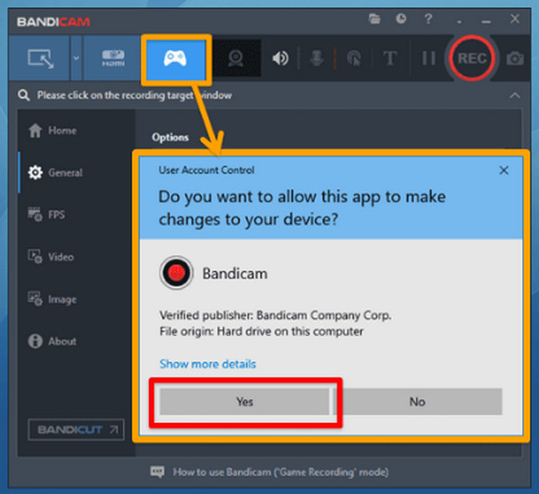
Task: Select Screen Recording mode icon
Action: (40, 58)
